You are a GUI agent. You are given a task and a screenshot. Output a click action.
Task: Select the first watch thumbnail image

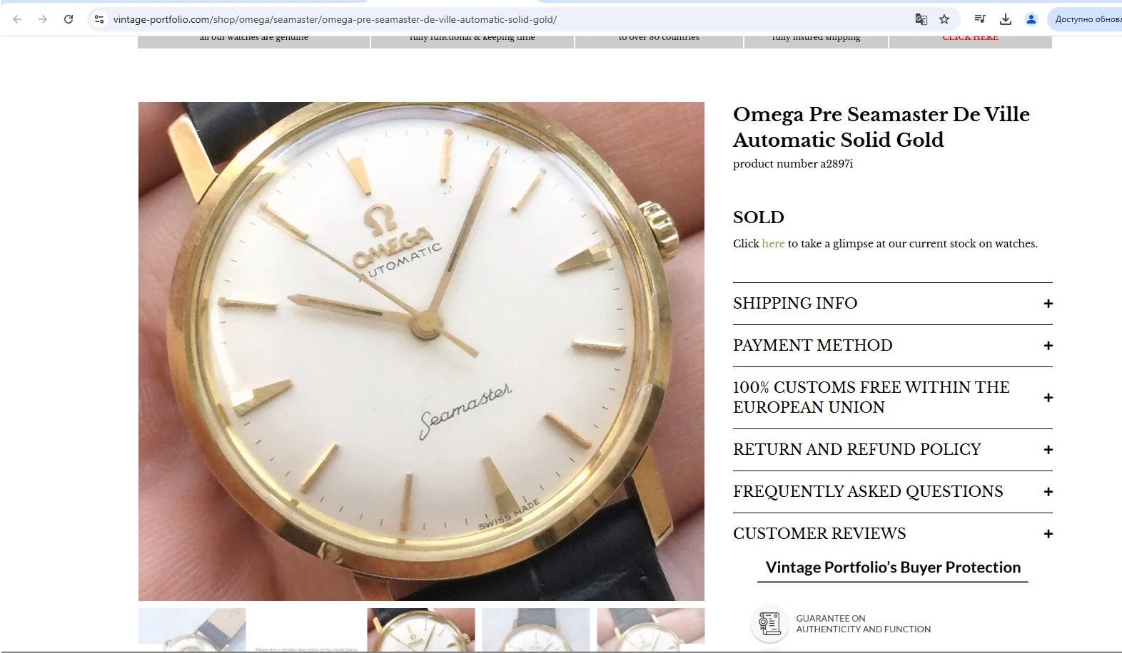[192, 630]
